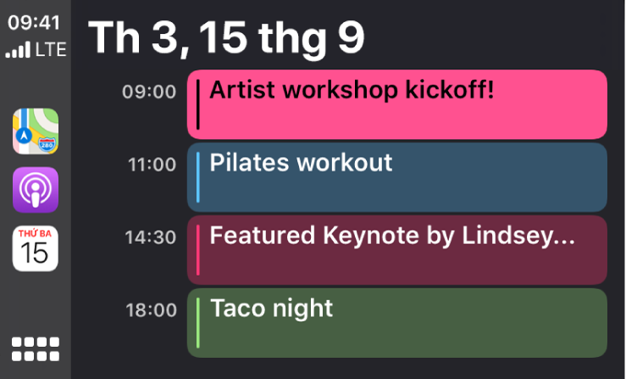Image resolution: width=626 pixels, height=379 pixels.
Task: Select the date header Th 3, 15 thg 9
Action: pyautogui.click(x=226, y=37)
